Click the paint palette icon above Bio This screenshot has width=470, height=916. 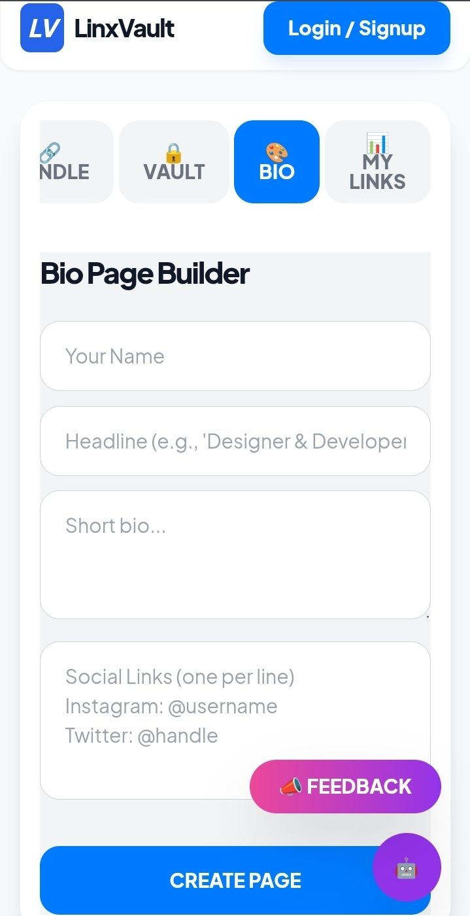pos(277,152)
